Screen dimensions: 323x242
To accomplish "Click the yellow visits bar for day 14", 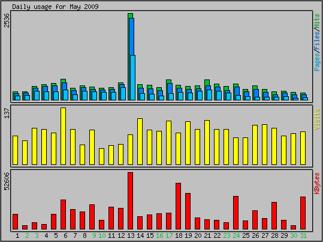I will click(x=140, y=142).
